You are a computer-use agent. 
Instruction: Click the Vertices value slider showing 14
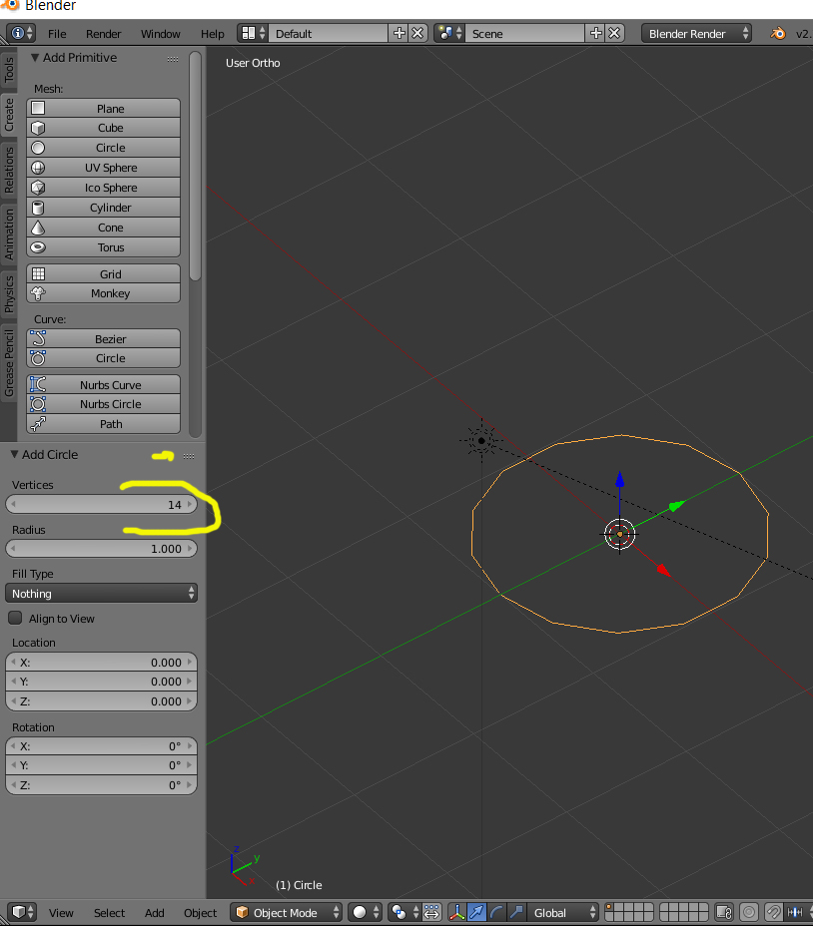click(101, 504)
